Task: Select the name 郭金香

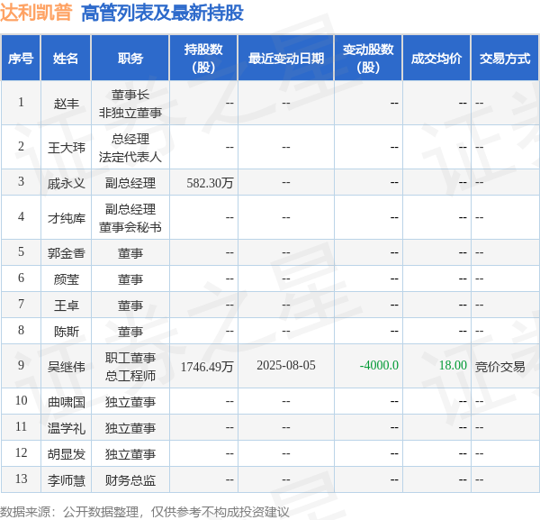Action: (66, 253)
